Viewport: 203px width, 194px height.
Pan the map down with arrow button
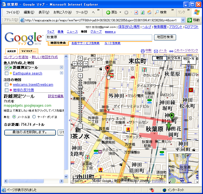tap(80, 69)
